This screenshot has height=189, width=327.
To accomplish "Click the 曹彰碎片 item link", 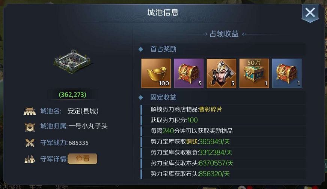I will (x=211, y=109).
